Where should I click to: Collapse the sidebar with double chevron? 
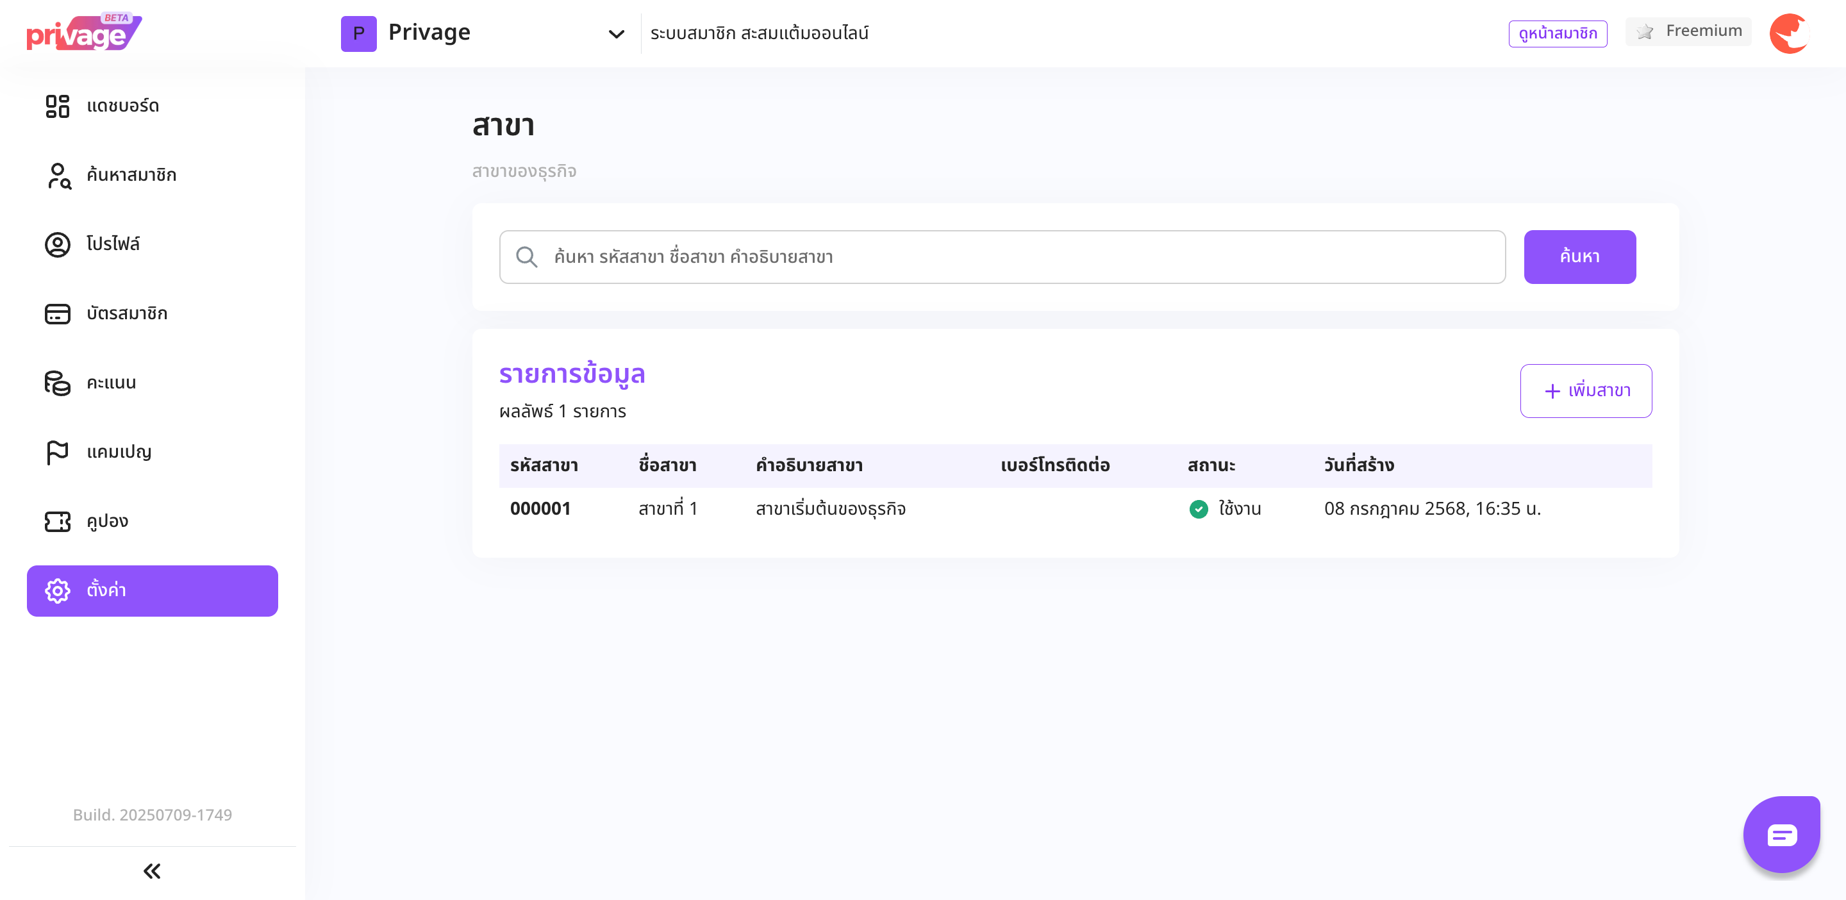[152, 871]
